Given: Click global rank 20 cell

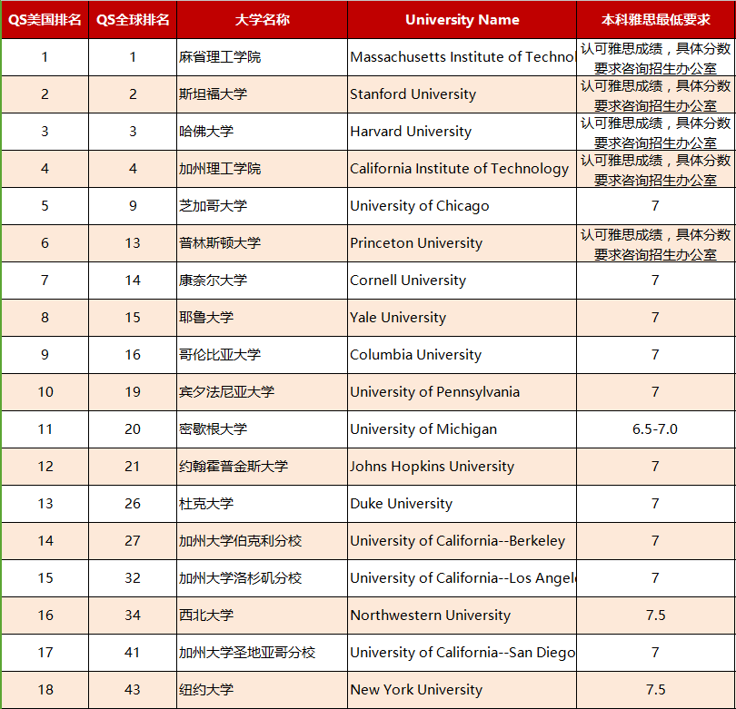Looking at the screenshot, I should click(133, 429).
